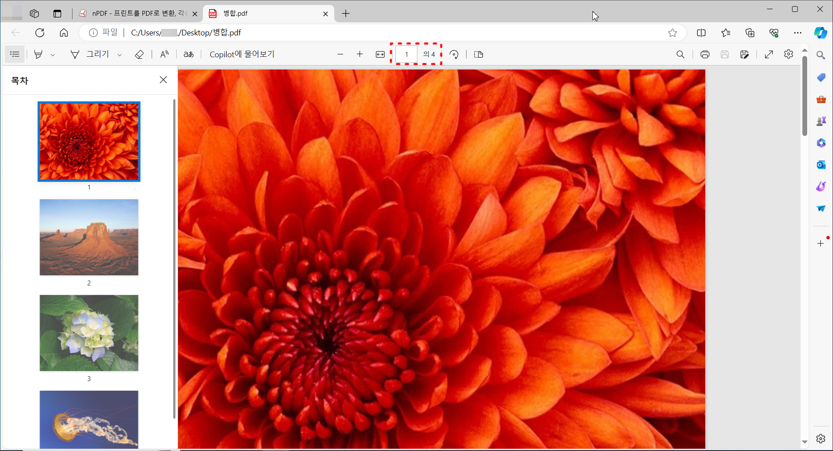Screen dimensions: 833x451
Task: Select page 2 desert thumbnail
Action: [x=89, y=237]
